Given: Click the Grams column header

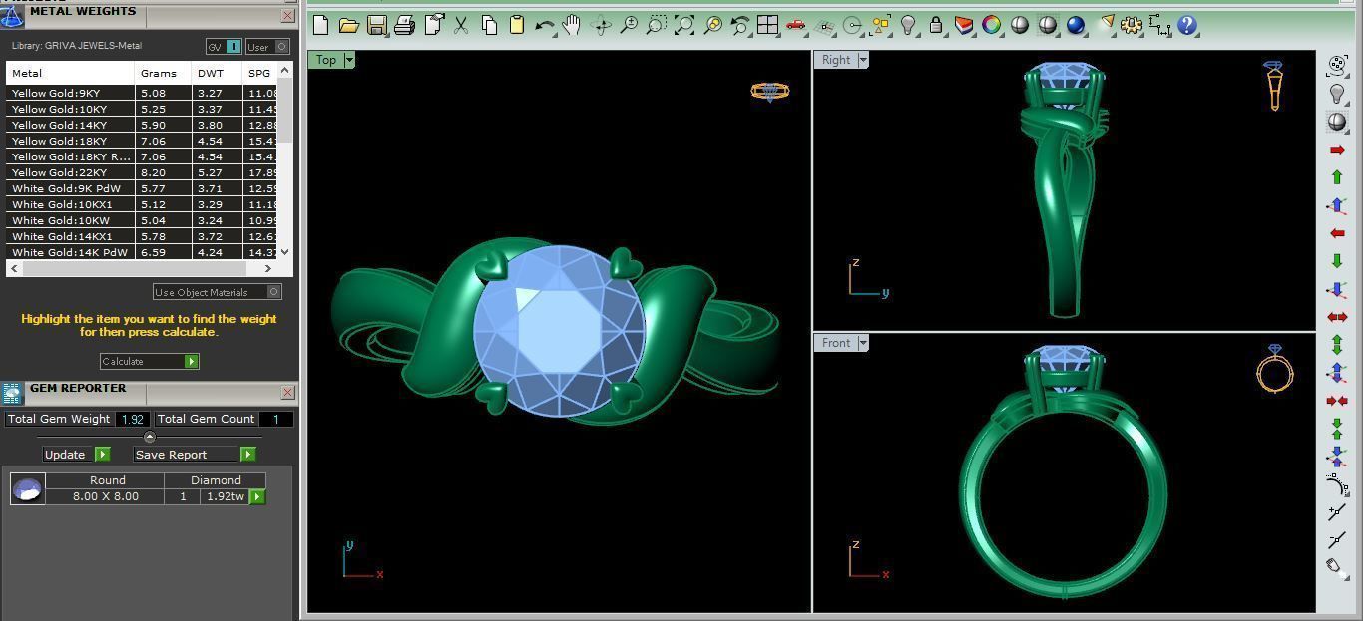Looking at the screenshot, I should 163,73.
